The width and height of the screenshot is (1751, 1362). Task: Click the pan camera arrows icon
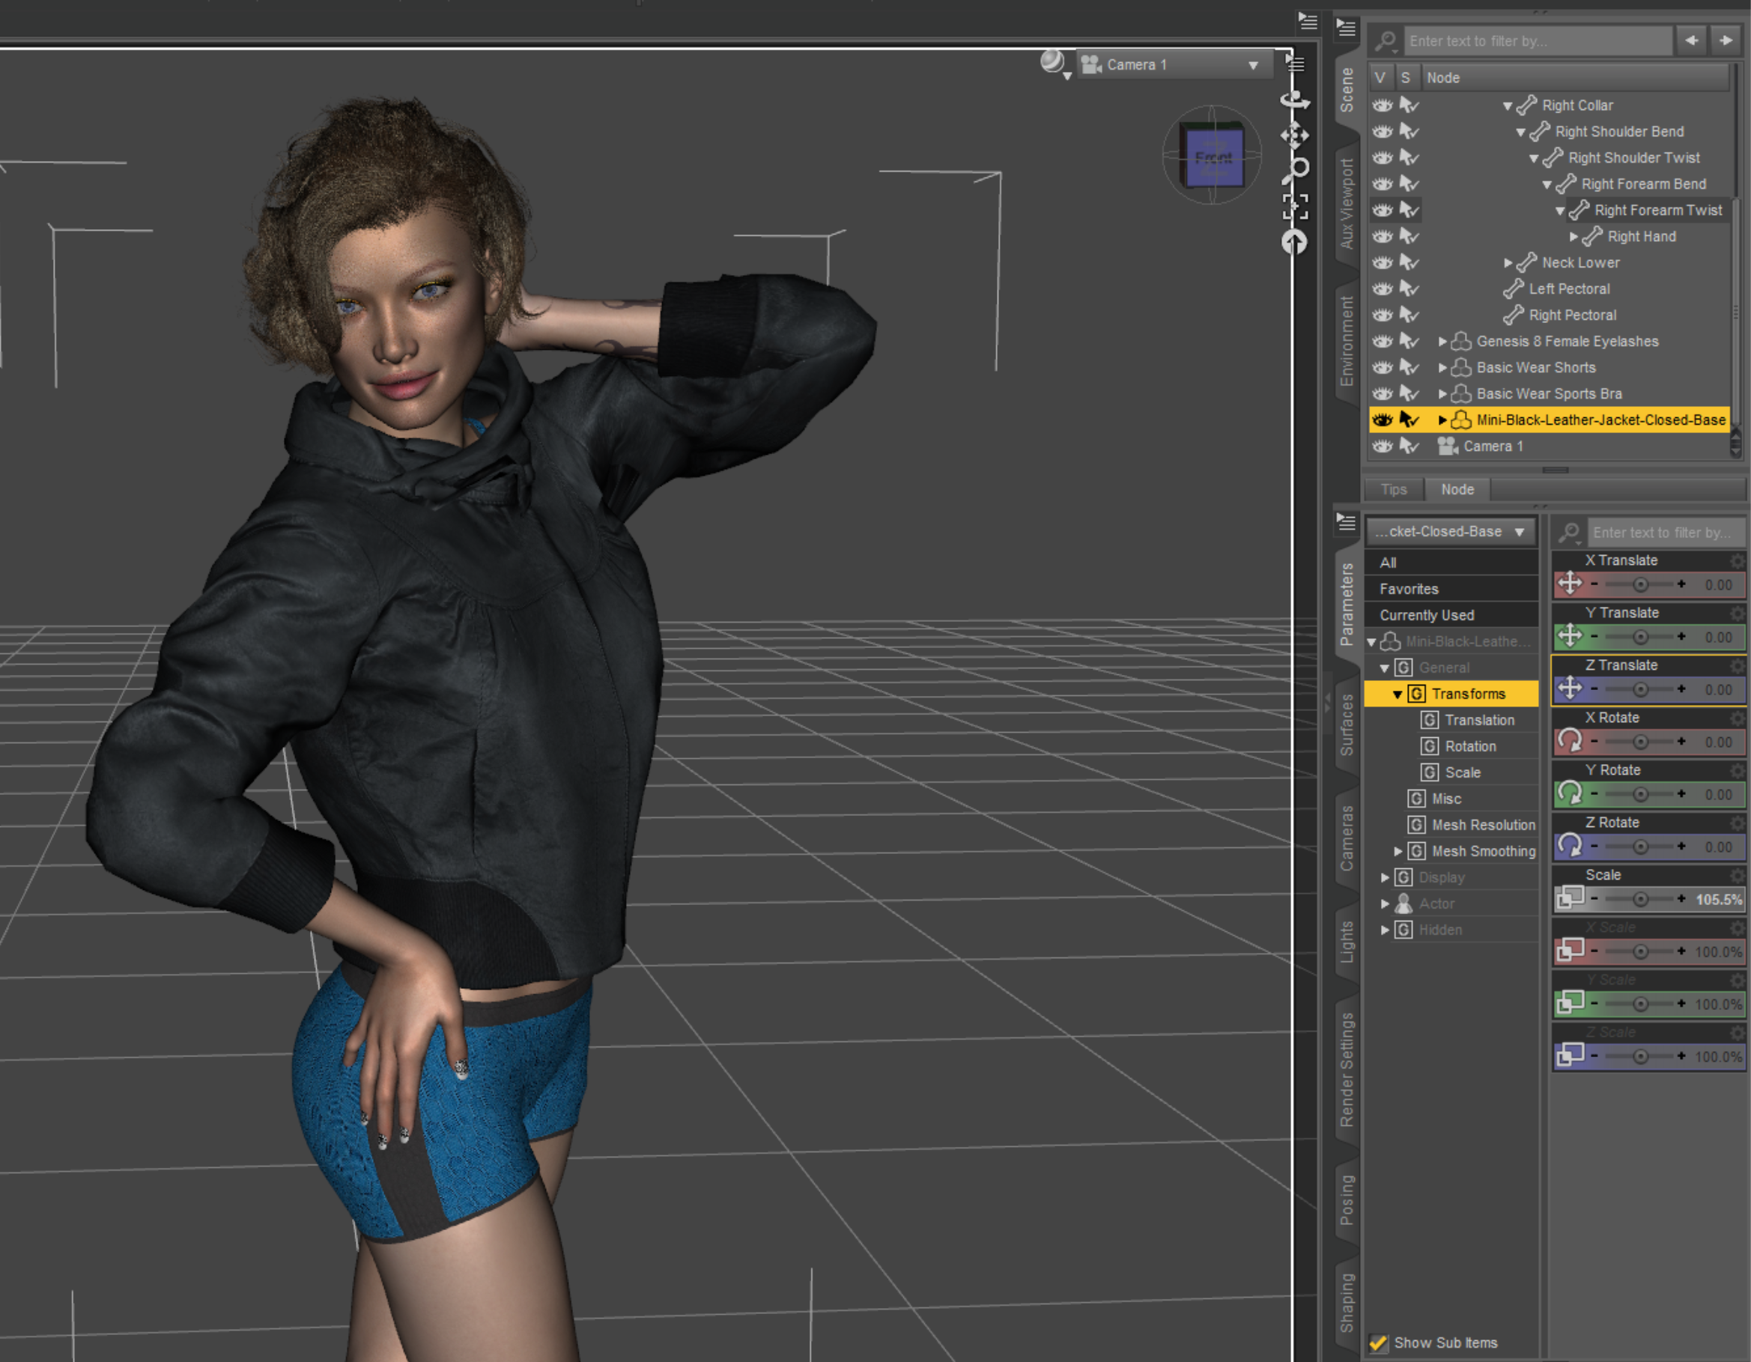(x=1294, y=135)
